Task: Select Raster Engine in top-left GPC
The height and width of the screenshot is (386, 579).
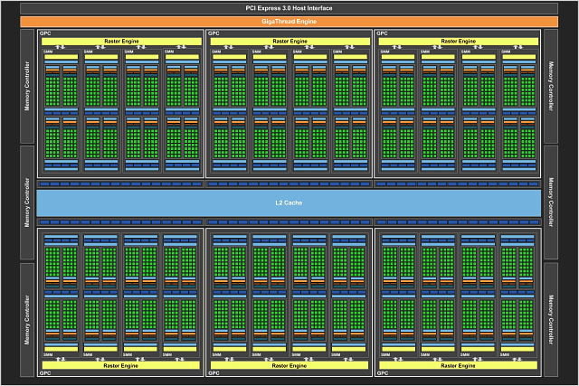Action: coord(120,41)
